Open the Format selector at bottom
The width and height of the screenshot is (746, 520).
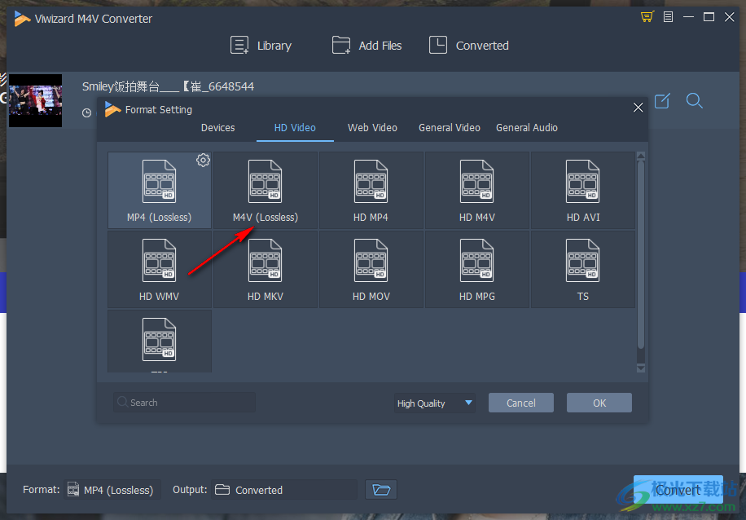point(110,490)
